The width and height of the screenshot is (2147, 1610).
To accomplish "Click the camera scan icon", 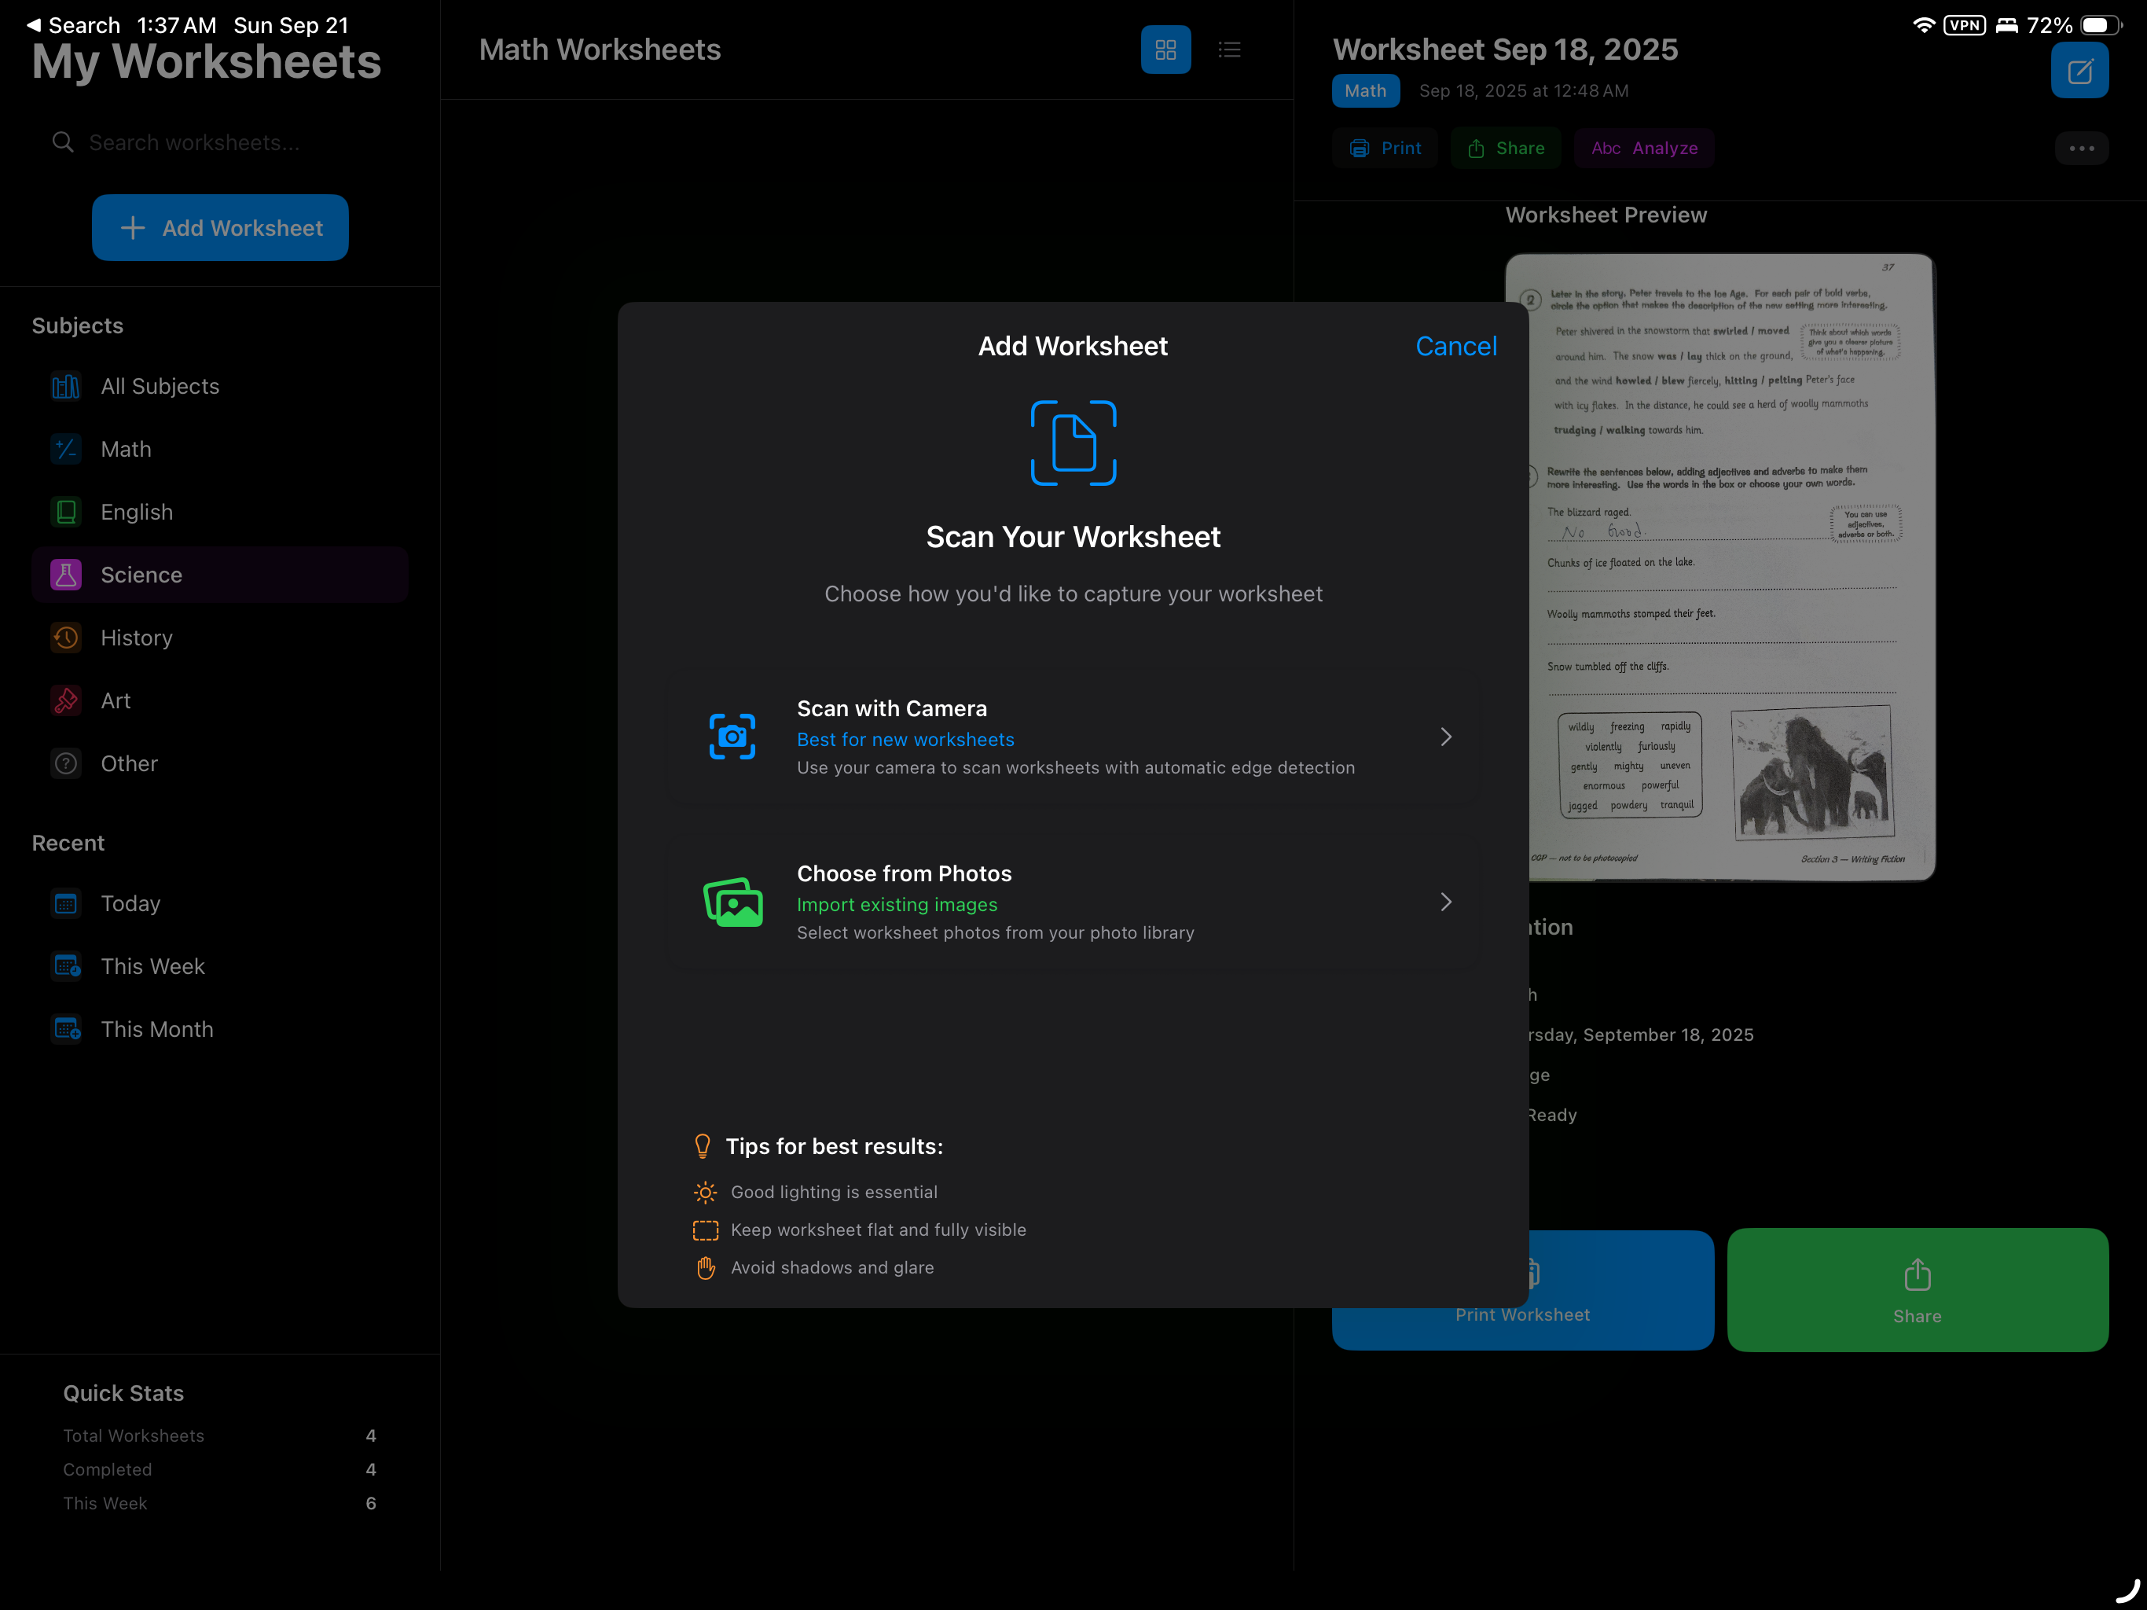I will tap(732, 737).
